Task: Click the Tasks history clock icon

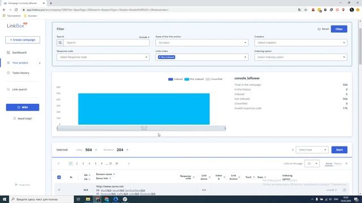Action: [x=8, y=73]
